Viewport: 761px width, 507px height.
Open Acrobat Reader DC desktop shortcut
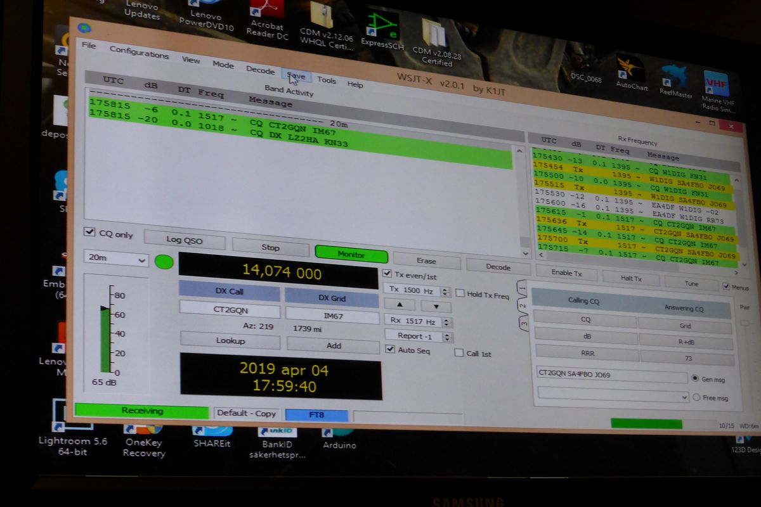268,20
